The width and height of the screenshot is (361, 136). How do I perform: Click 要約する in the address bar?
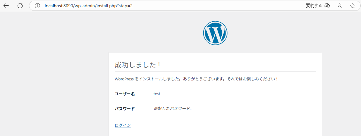point(314,6)
